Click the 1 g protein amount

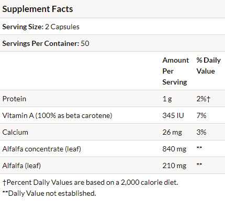tap(167, 99)
